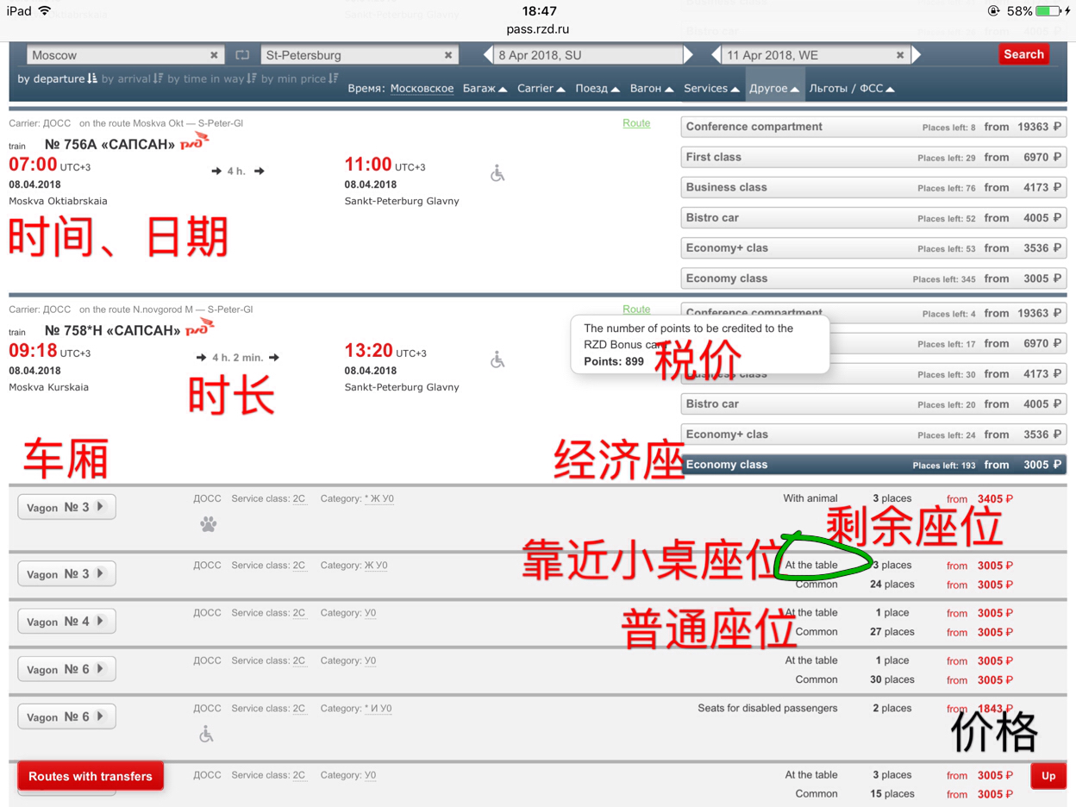
Task: Open the Поезд filter dropdown
Action: point(597,88)
